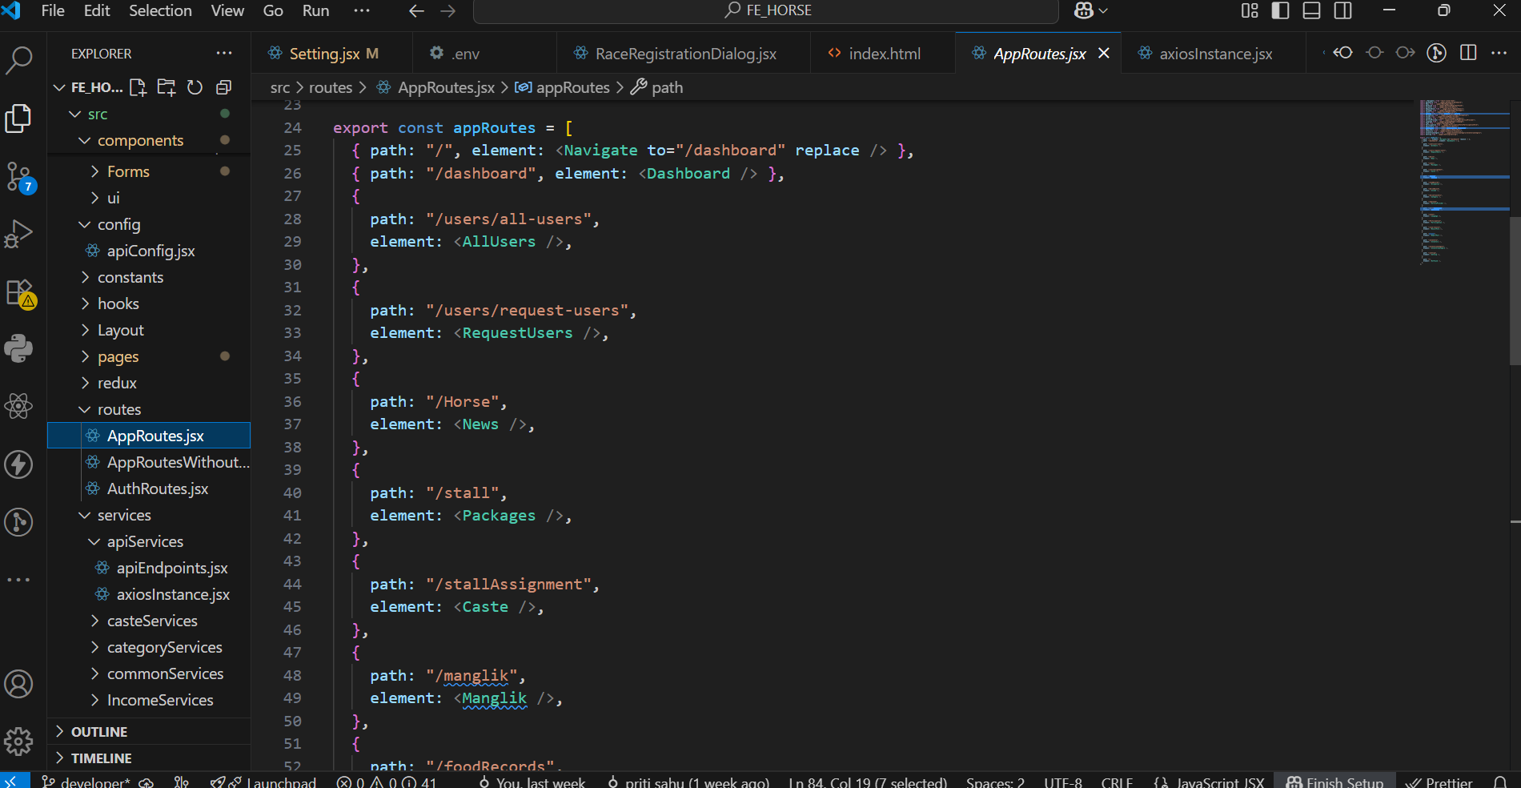Screen dimensions: 1521x788
Task: Switch to the index.html tab
Action: (x=884, y=54)
